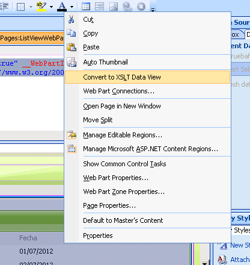Select Show Common Control Tasks
The height and width of the screenshot is (265, 250).
[148, 164]
